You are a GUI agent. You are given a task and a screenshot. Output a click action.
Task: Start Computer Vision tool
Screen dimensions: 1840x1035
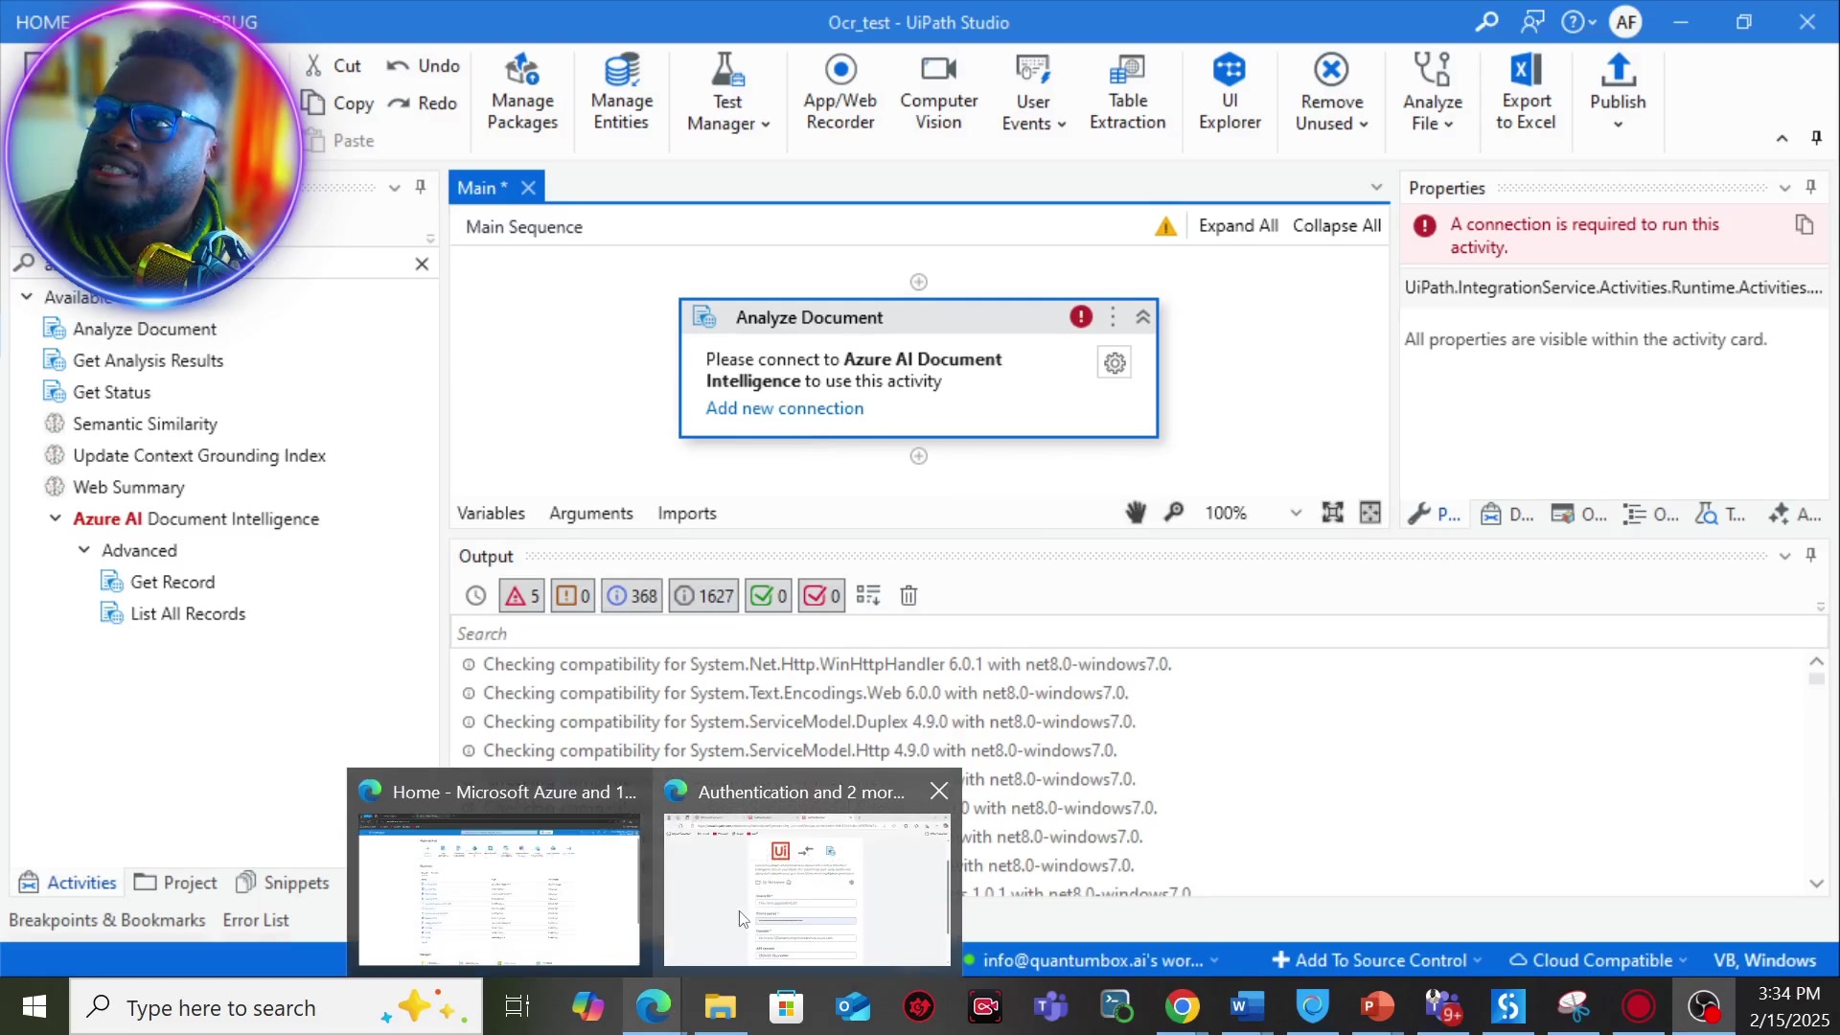pos(938,93)
